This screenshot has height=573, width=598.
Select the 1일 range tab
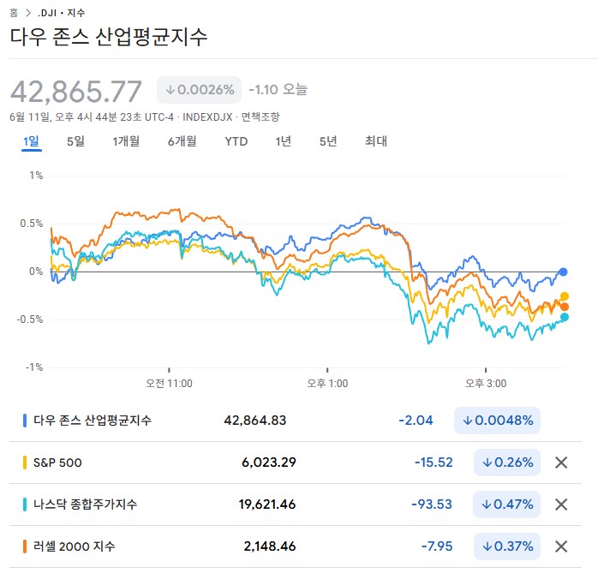(32, 141)
